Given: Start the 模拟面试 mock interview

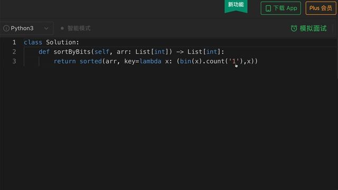Looking at the screenshot, I should coord(308,28).
